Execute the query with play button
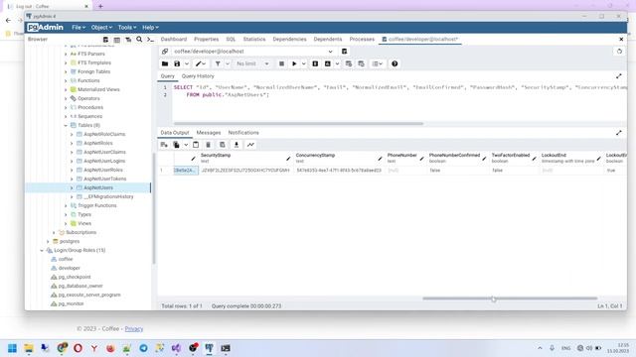The height and width of the screenshot is (357, 636). (294, 63)
